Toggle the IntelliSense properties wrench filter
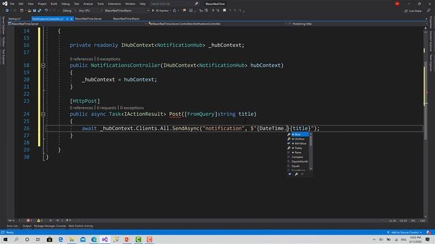Viewport: 435px width, 244px height. tap(296, 174)
